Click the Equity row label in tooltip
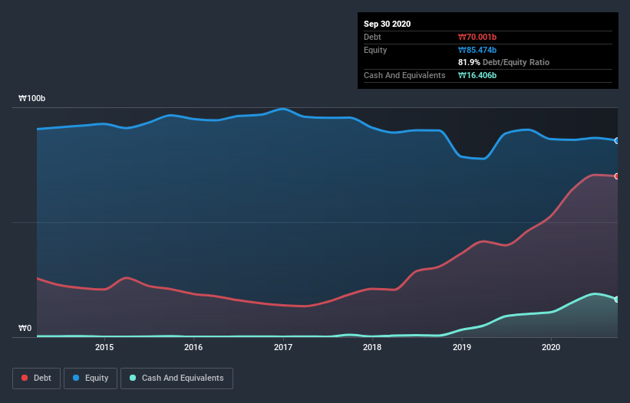 coord(375,50)
